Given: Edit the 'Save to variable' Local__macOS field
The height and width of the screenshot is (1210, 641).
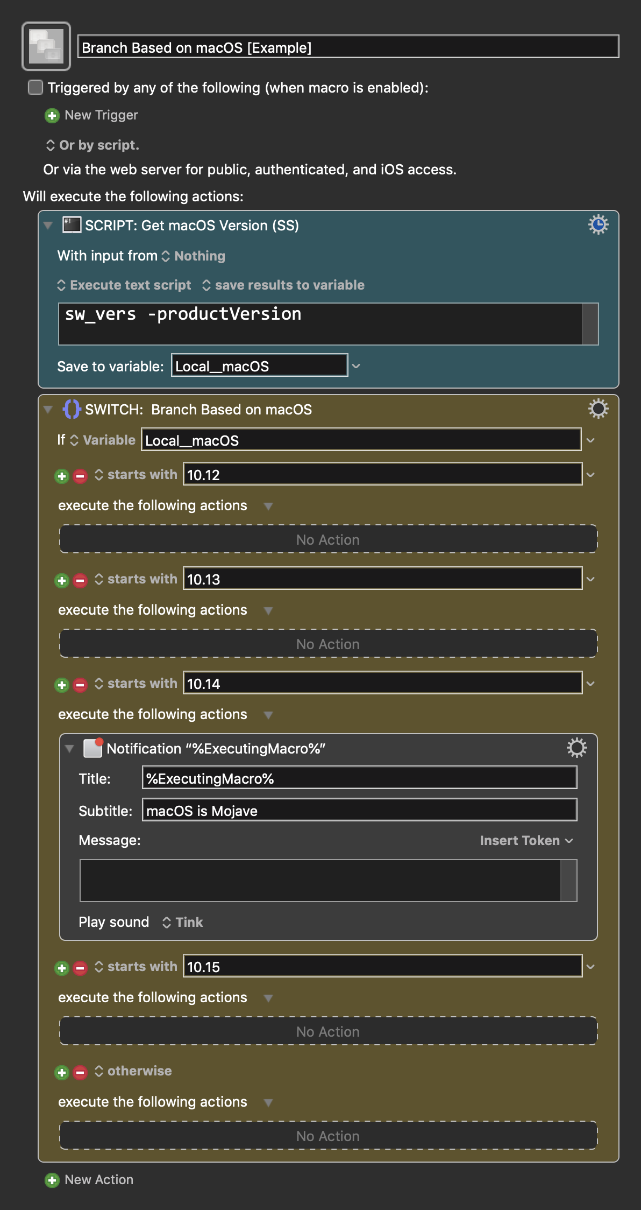Looking at the screenshot, I should point(259,365).
